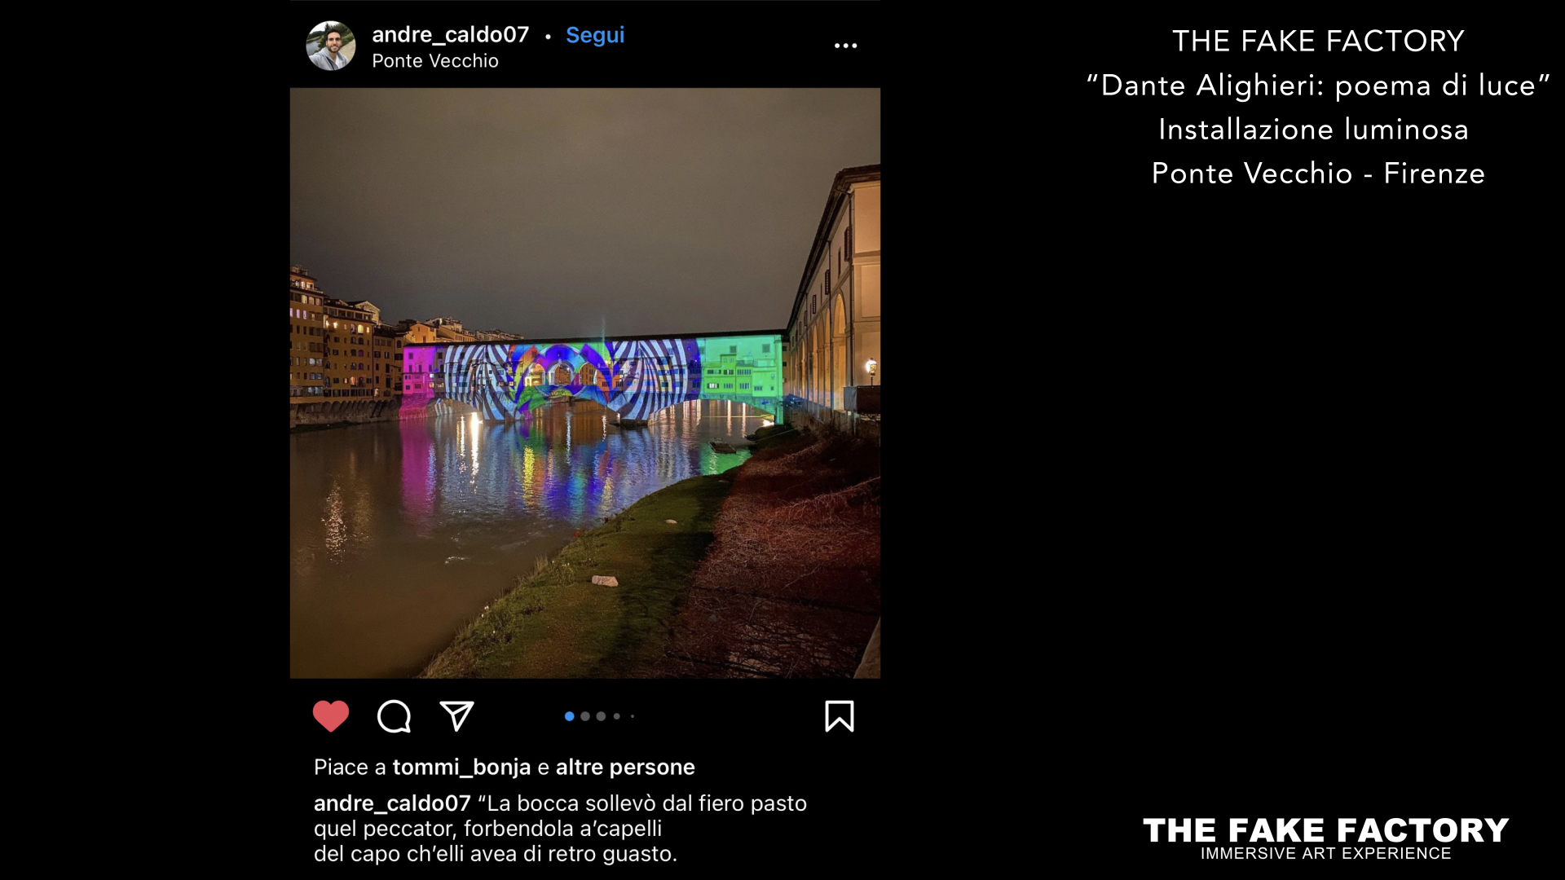
Task: Open the Ponte Vecchio location tag
Action: point(435,61)
